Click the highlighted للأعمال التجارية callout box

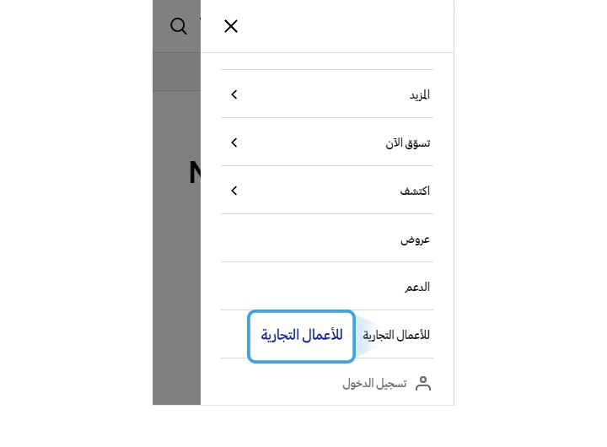pyautogui.click(x=301, y=336)
